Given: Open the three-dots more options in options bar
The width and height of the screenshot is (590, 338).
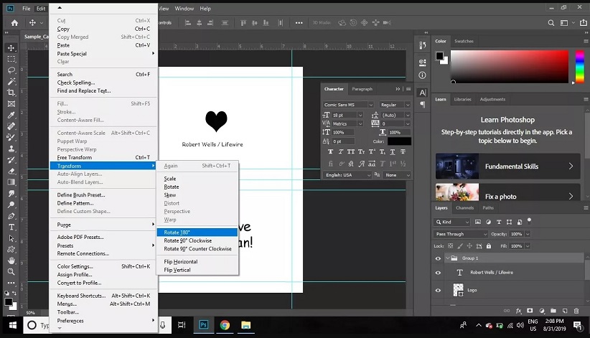Looking at the screenshot, I should [x=299, y=23].
